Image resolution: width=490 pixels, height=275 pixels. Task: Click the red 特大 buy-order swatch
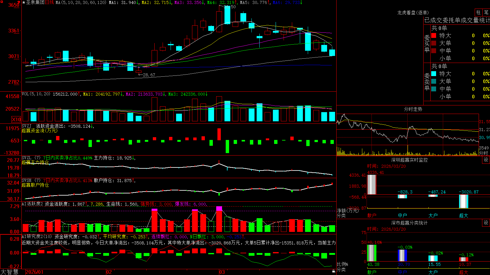click(x=434, y=35)
